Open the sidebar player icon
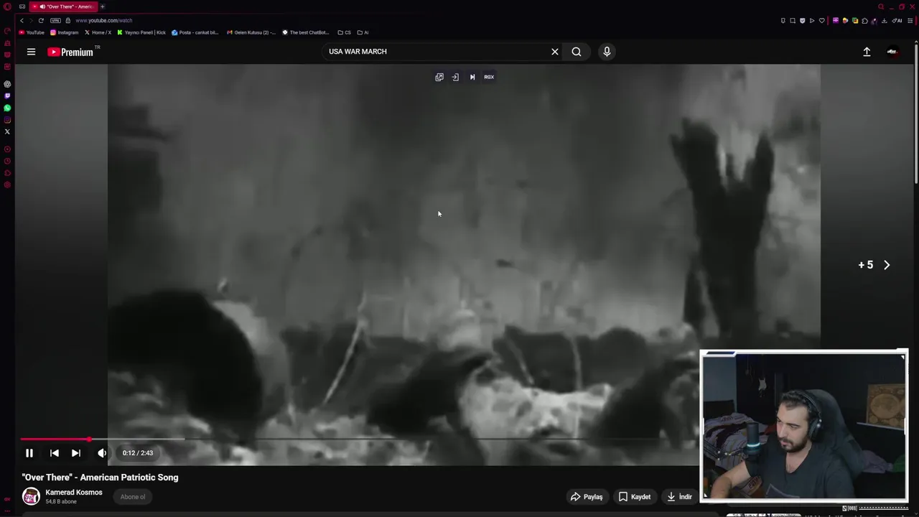 tap(7, 149)
